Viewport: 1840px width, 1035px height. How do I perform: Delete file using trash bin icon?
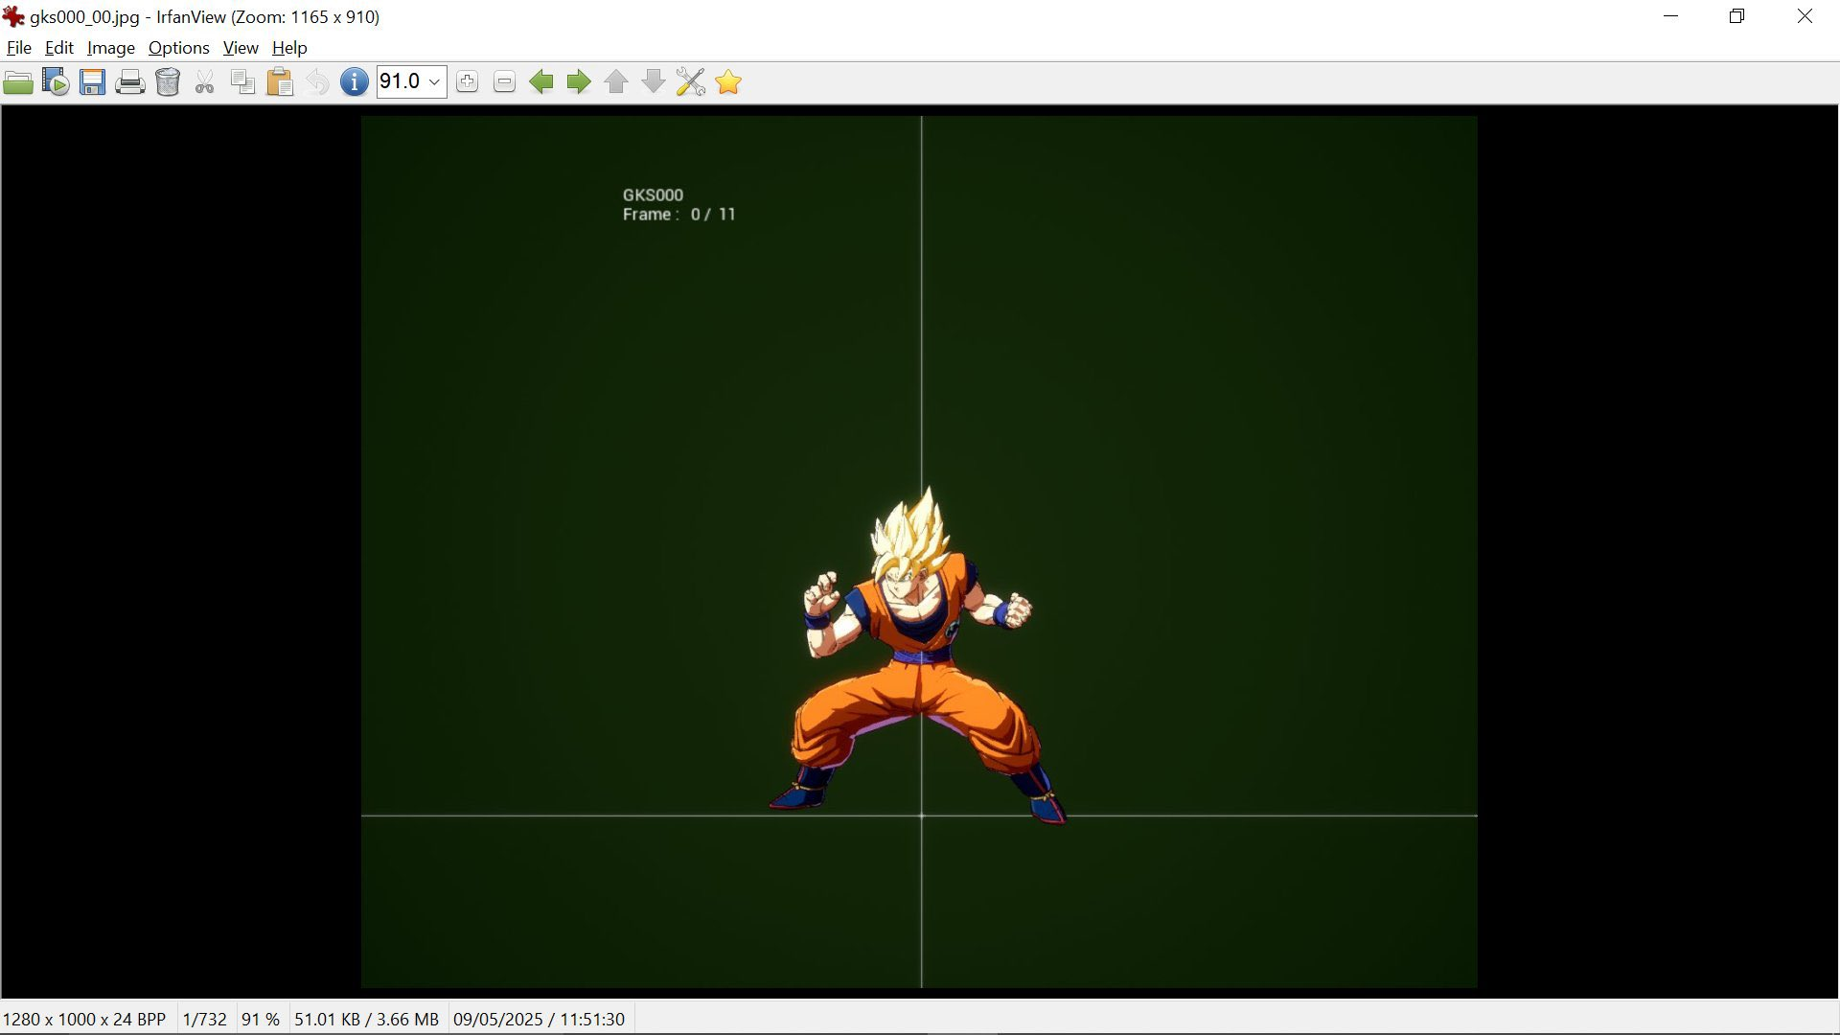(x=168, y=82)
